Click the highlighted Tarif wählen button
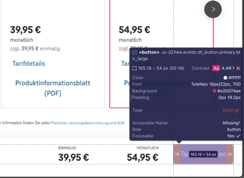244x178 pixels. (x=203, y=154)
